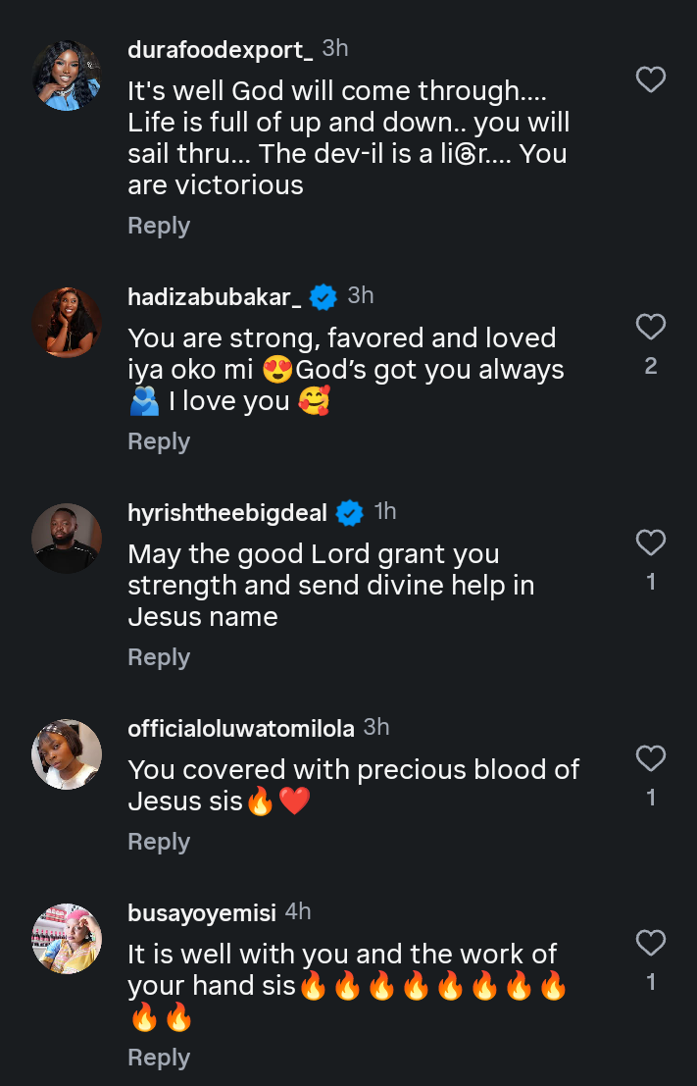This screenshot has width=697, height=1086.
Task: Reply to hyrishtheebigdeal's comment
Action: point(159,657)
